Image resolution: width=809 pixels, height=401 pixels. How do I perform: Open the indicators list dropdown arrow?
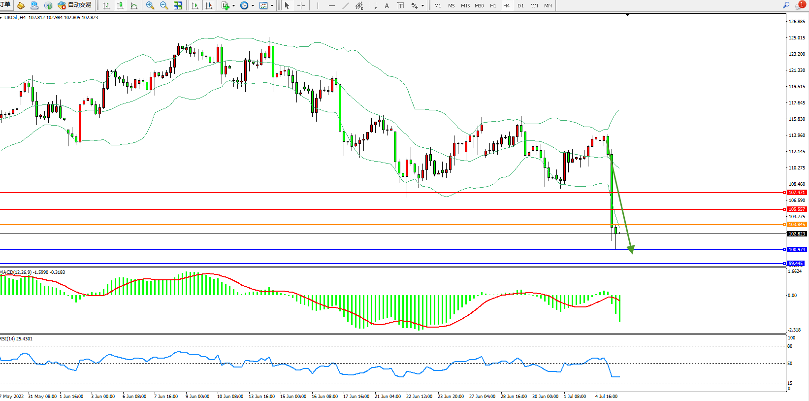[x=233, y=6]
